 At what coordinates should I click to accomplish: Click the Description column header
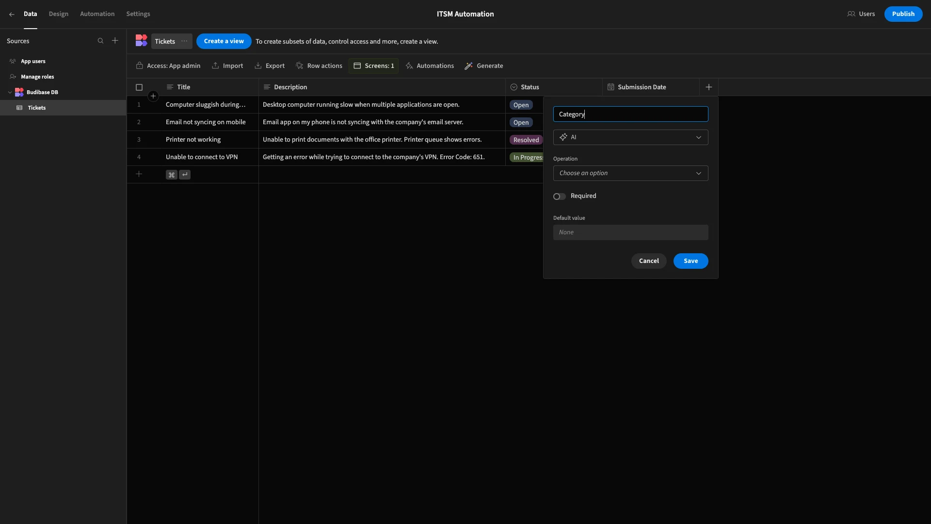(382, 87)
